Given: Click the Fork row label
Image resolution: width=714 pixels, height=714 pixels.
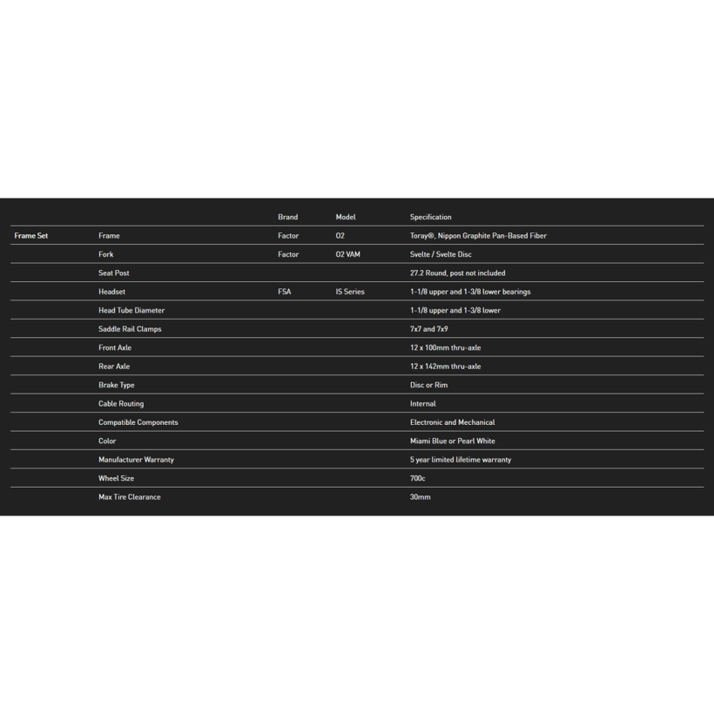Looking at the screenshot, I should click(x=105, y=254).
